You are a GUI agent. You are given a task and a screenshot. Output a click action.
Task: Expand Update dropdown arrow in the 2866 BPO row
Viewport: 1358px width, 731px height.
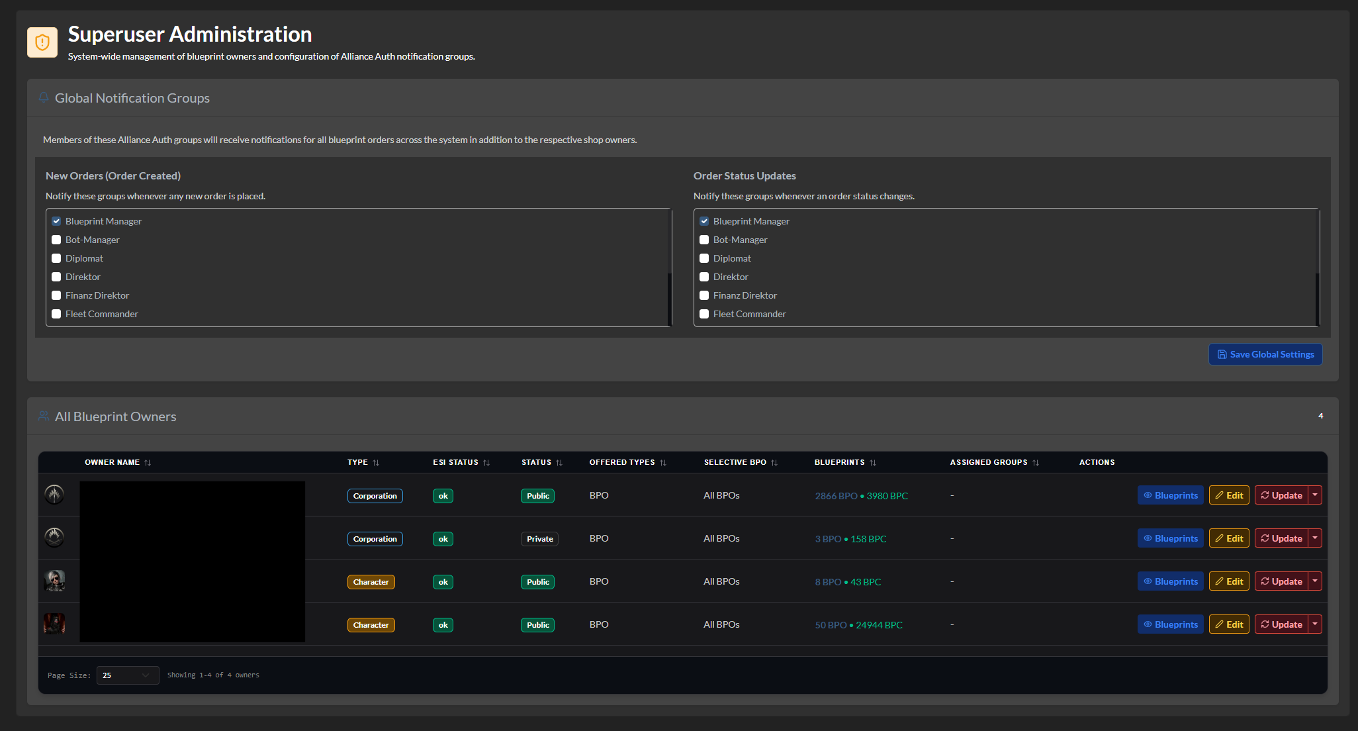1315,495
